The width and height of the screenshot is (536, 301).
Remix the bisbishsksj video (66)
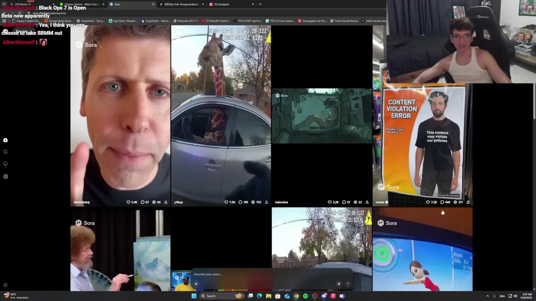[x=154, y=202]
